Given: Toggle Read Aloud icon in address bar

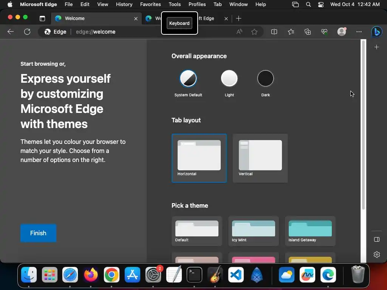Looking at the screenshot, I should click(x=239, y=32).
